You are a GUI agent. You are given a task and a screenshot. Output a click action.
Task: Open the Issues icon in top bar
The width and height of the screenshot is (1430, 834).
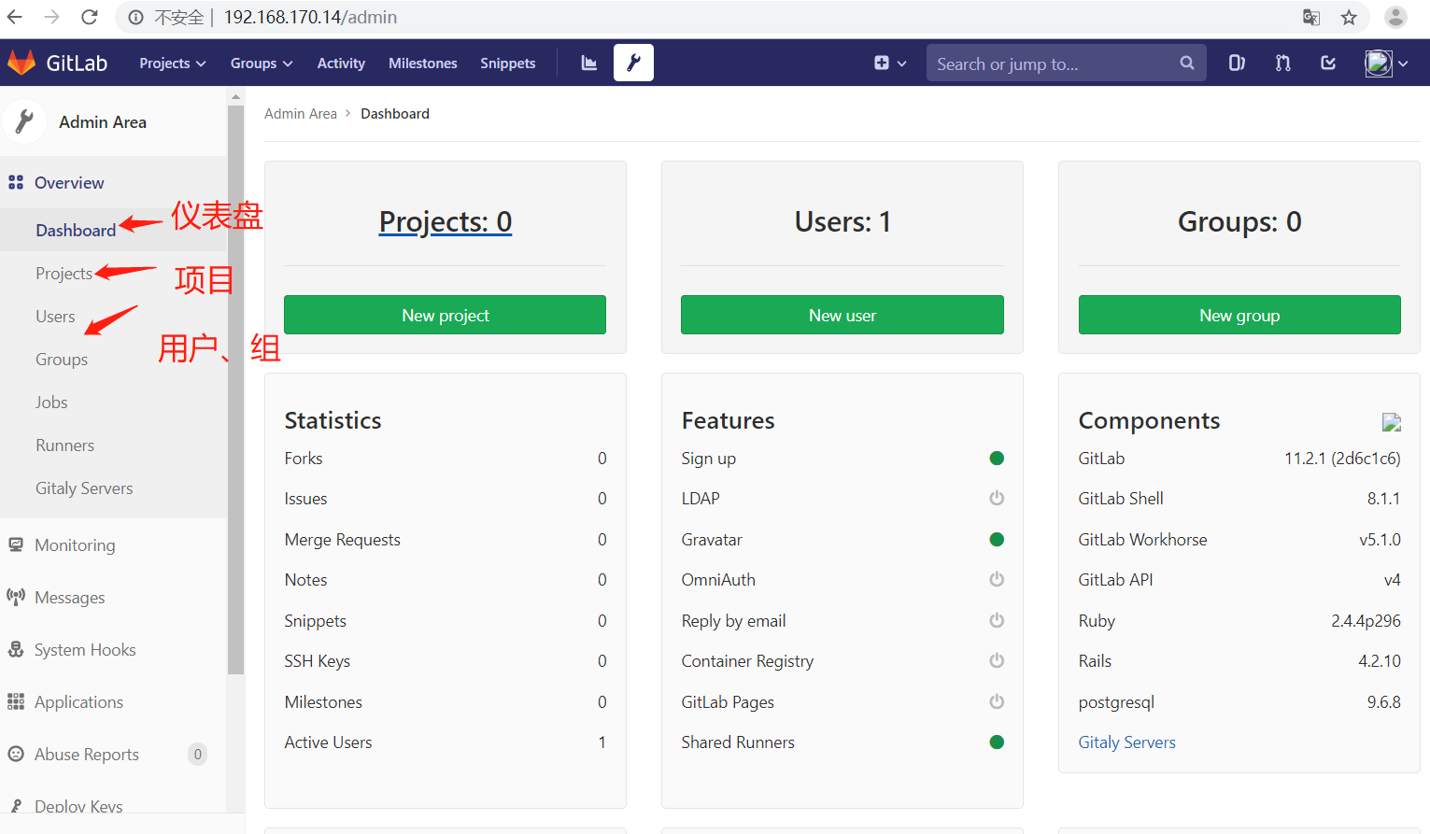[x=1237, y=63]
